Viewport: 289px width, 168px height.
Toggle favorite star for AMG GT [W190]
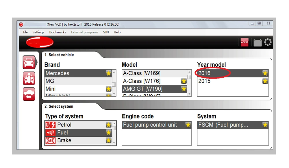click(x=184, y=89)
